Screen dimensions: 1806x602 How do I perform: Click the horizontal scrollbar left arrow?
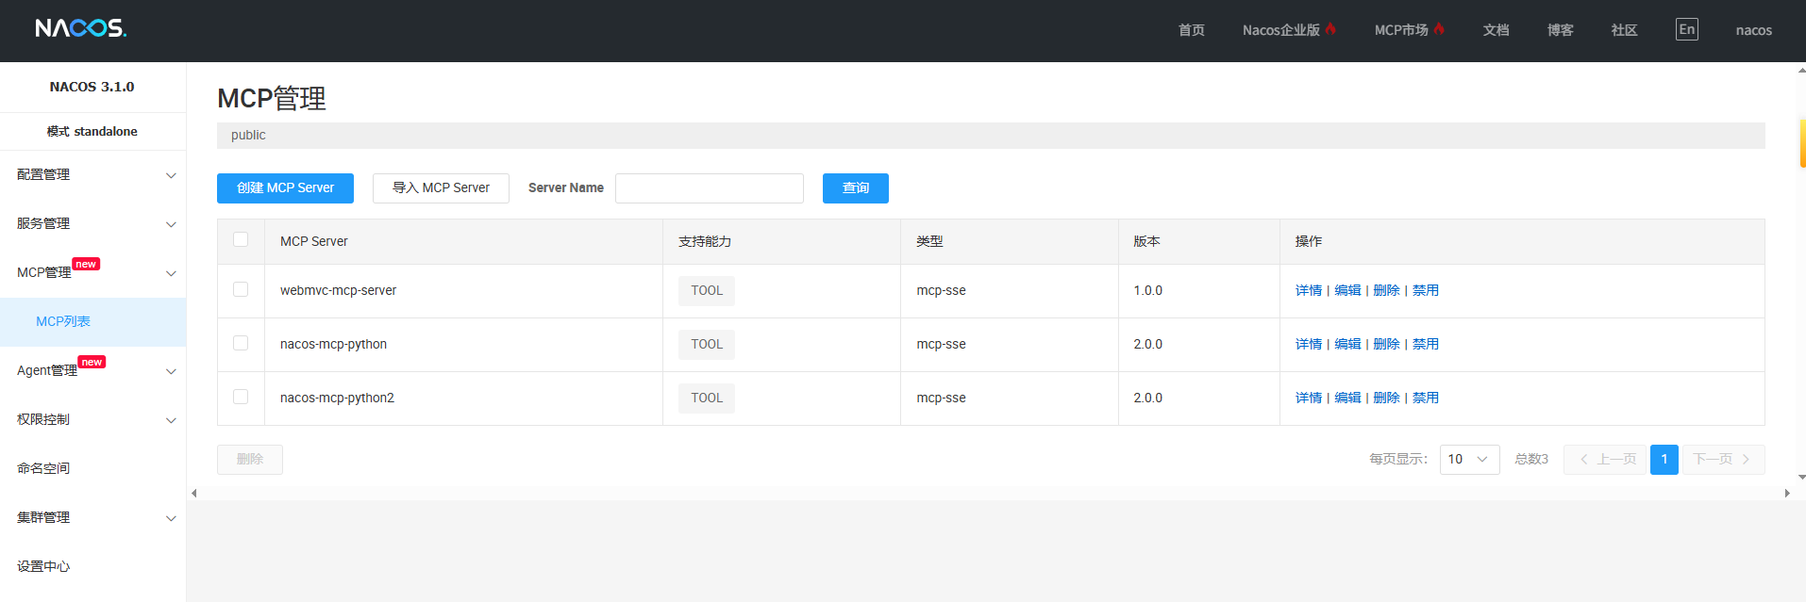(x=194, y=493)
